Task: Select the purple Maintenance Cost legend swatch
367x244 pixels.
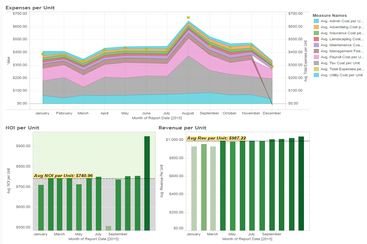Action: tap(316, 45)
